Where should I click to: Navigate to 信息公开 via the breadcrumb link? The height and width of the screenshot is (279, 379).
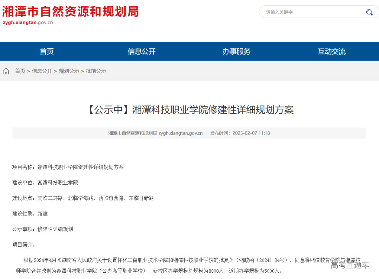point(42,71)
